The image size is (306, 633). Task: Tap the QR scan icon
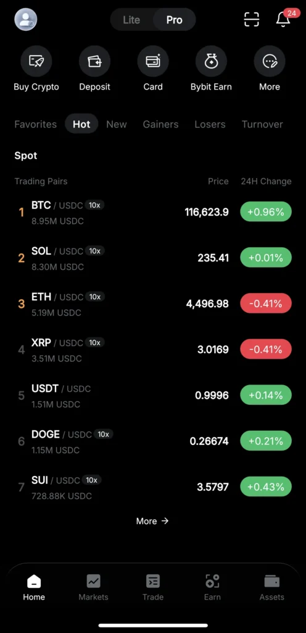[x=252, y=19]
